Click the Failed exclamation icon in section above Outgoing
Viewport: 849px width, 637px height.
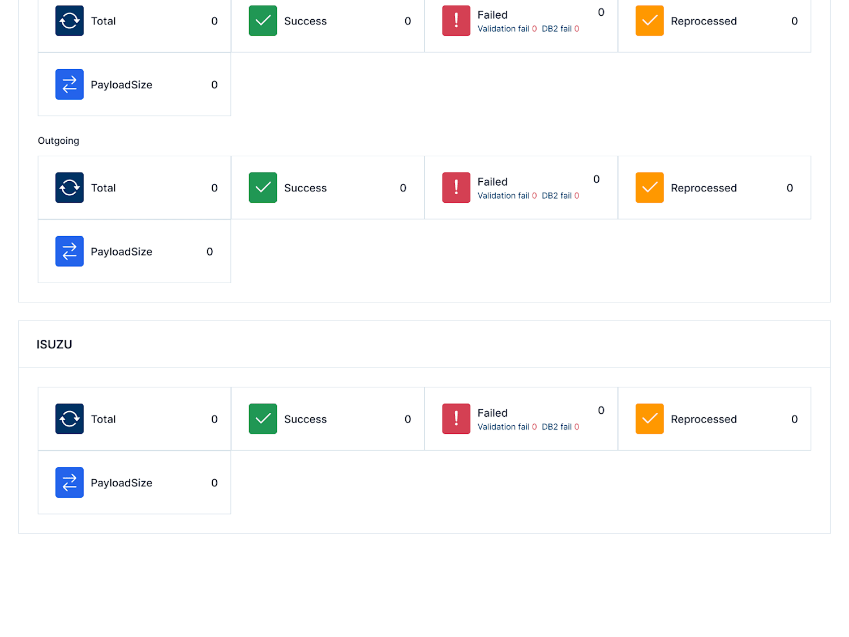[x=456, y=21]
